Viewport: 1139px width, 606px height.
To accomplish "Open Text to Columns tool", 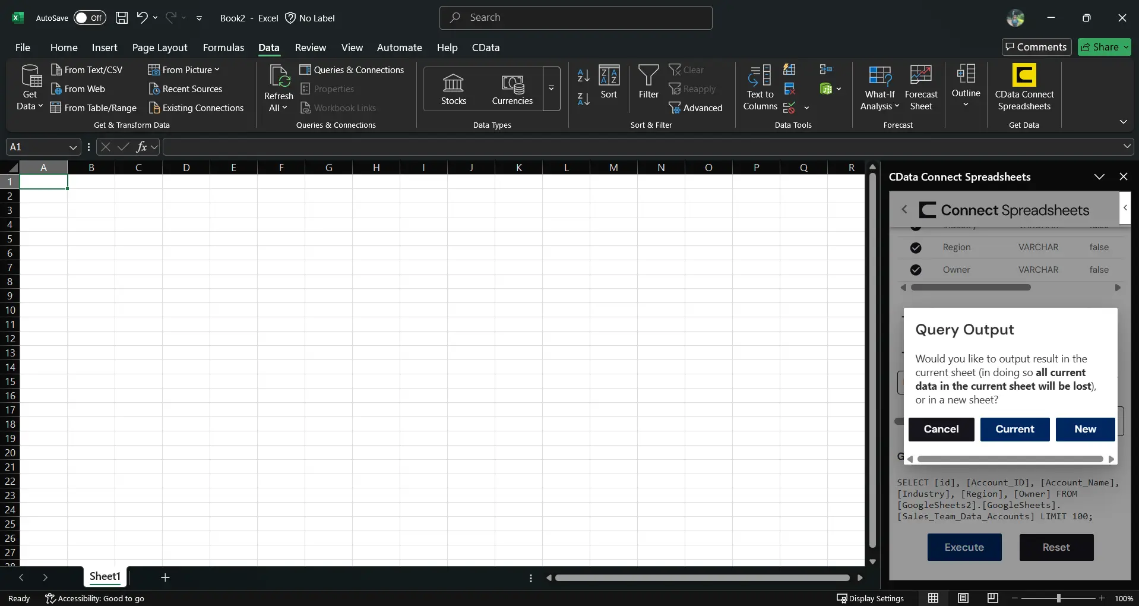I will tap(760, 88).
